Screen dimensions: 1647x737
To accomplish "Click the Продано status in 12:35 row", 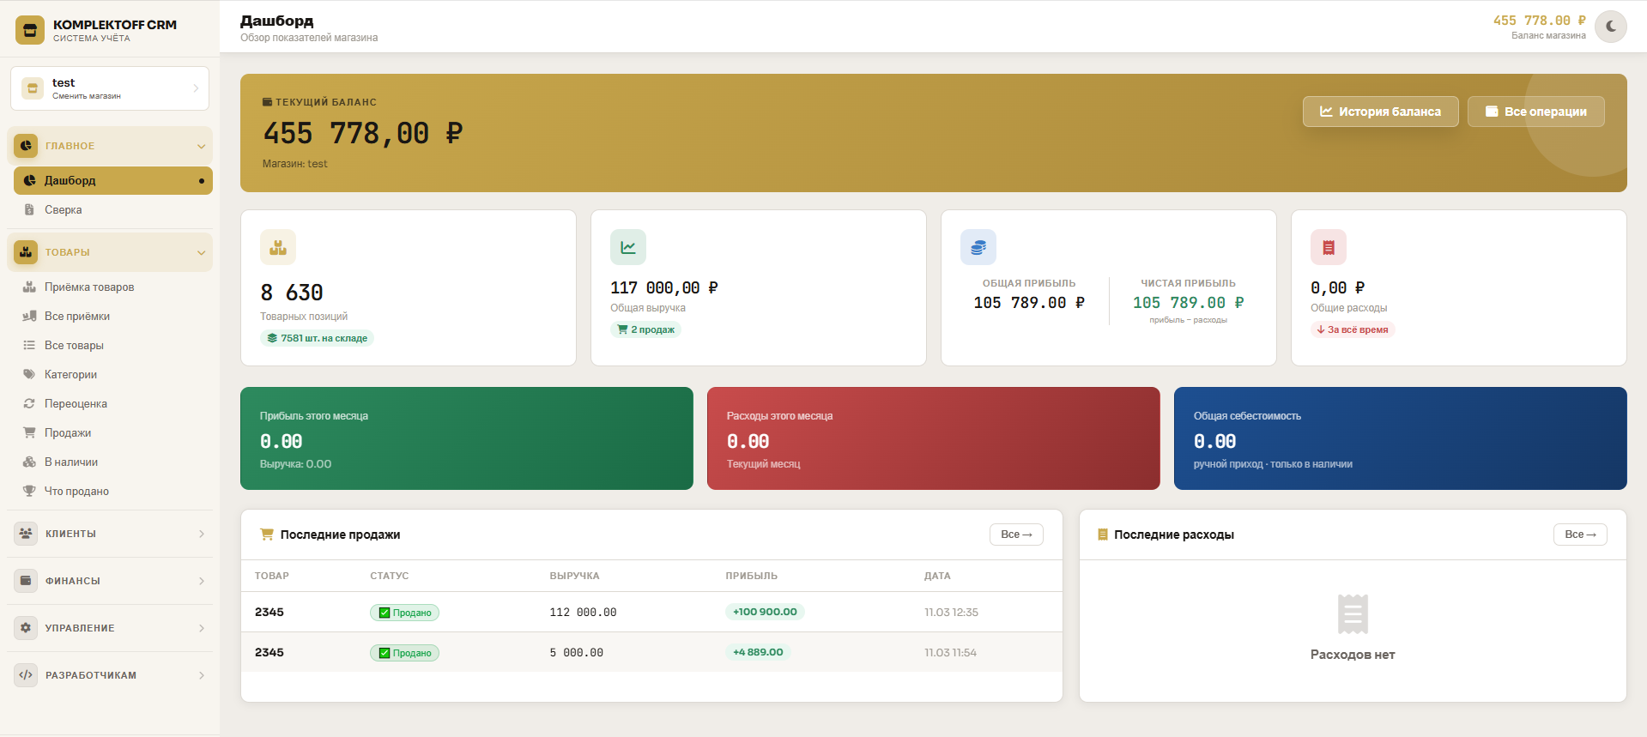I will pos(404,613).
